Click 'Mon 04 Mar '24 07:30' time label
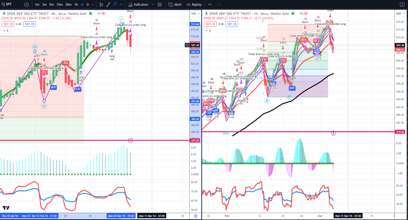408x220 pixels. tap(121, 216)
